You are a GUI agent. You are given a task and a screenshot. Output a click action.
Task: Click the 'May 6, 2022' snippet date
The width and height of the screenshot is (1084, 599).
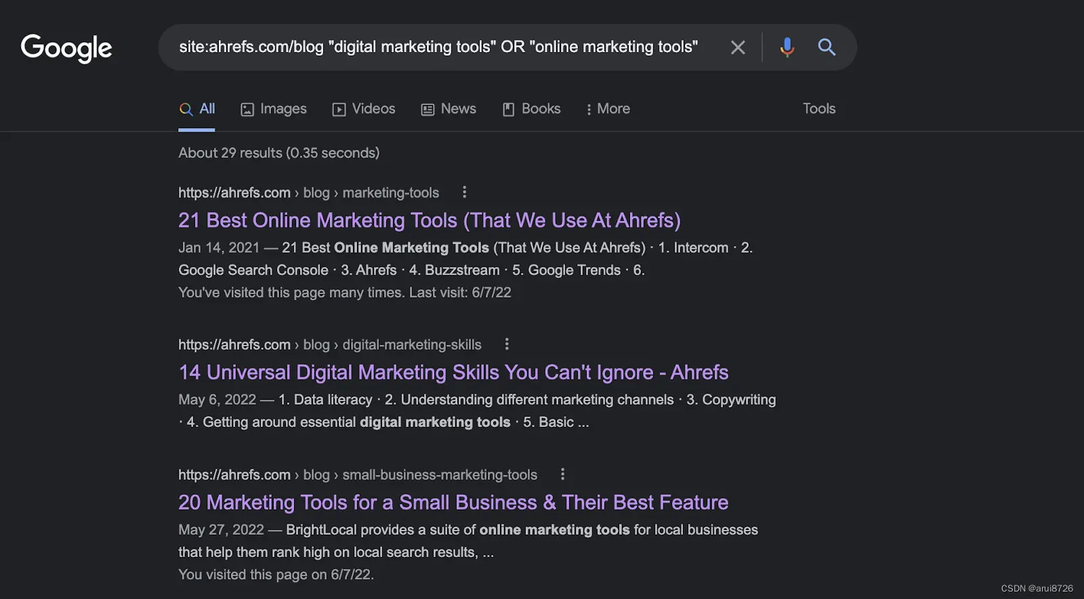point(217,399)
